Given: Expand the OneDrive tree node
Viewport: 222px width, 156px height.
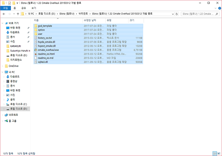Looking at the screenshot, I should 2,66.
